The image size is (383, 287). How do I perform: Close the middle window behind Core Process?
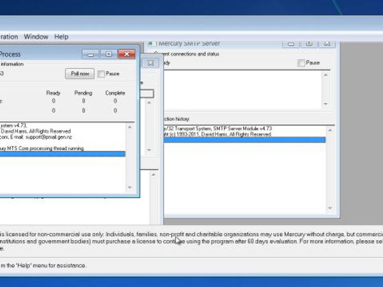pyautogui.click(x=150, y=63)
